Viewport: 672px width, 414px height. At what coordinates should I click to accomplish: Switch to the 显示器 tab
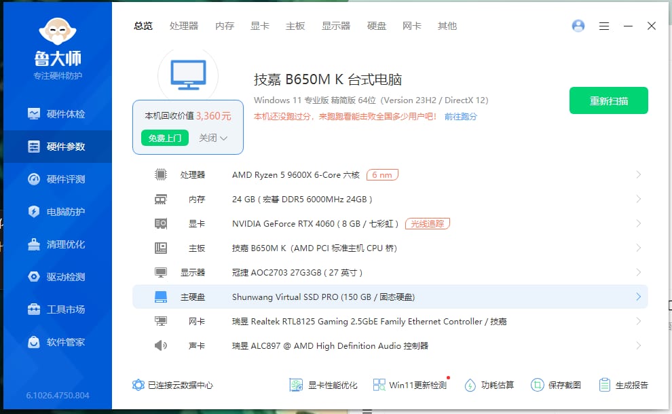[x=336, y=26]
